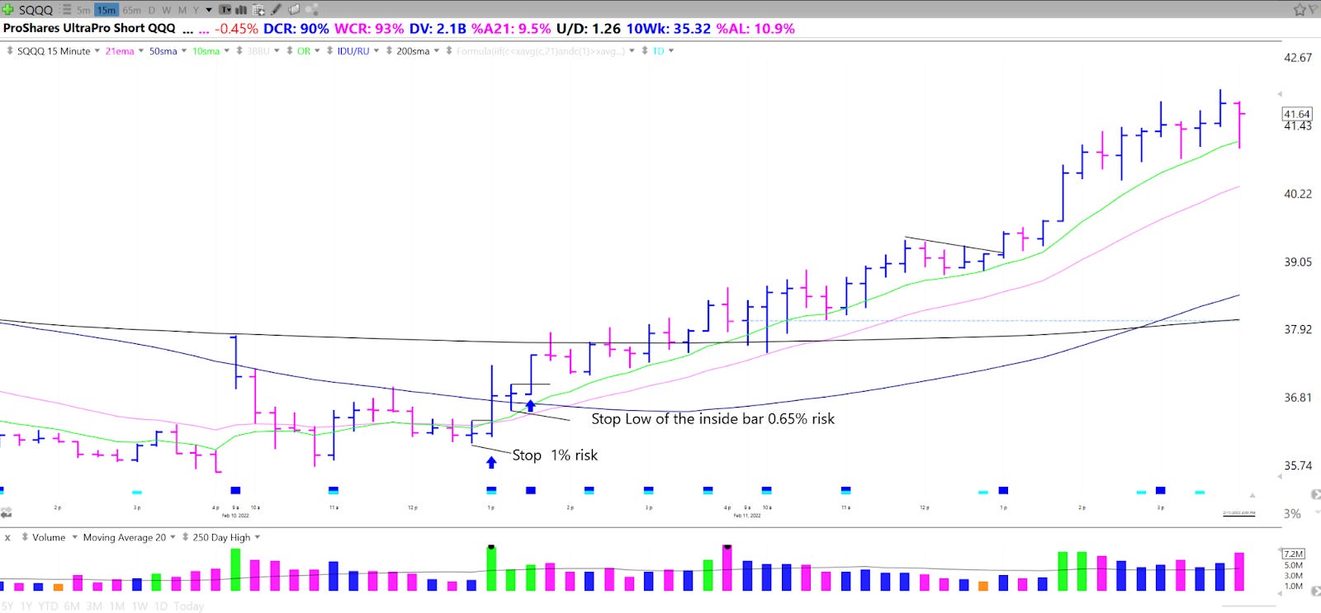Click the 42.67 price axis value
This screenshot has height=613, width=1321.
pyautogui.click(x=1297, y=58)
